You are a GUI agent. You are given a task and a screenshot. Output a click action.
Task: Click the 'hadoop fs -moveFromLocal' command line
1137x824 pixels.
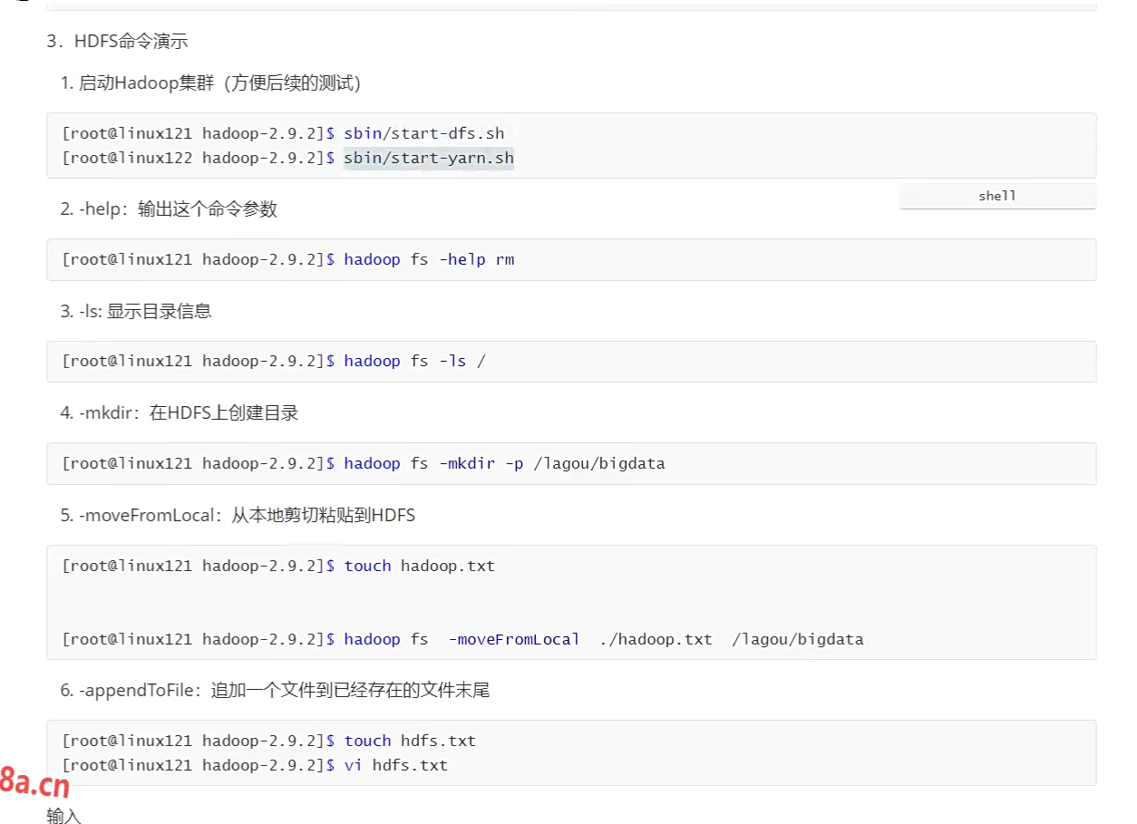(603, 639)
